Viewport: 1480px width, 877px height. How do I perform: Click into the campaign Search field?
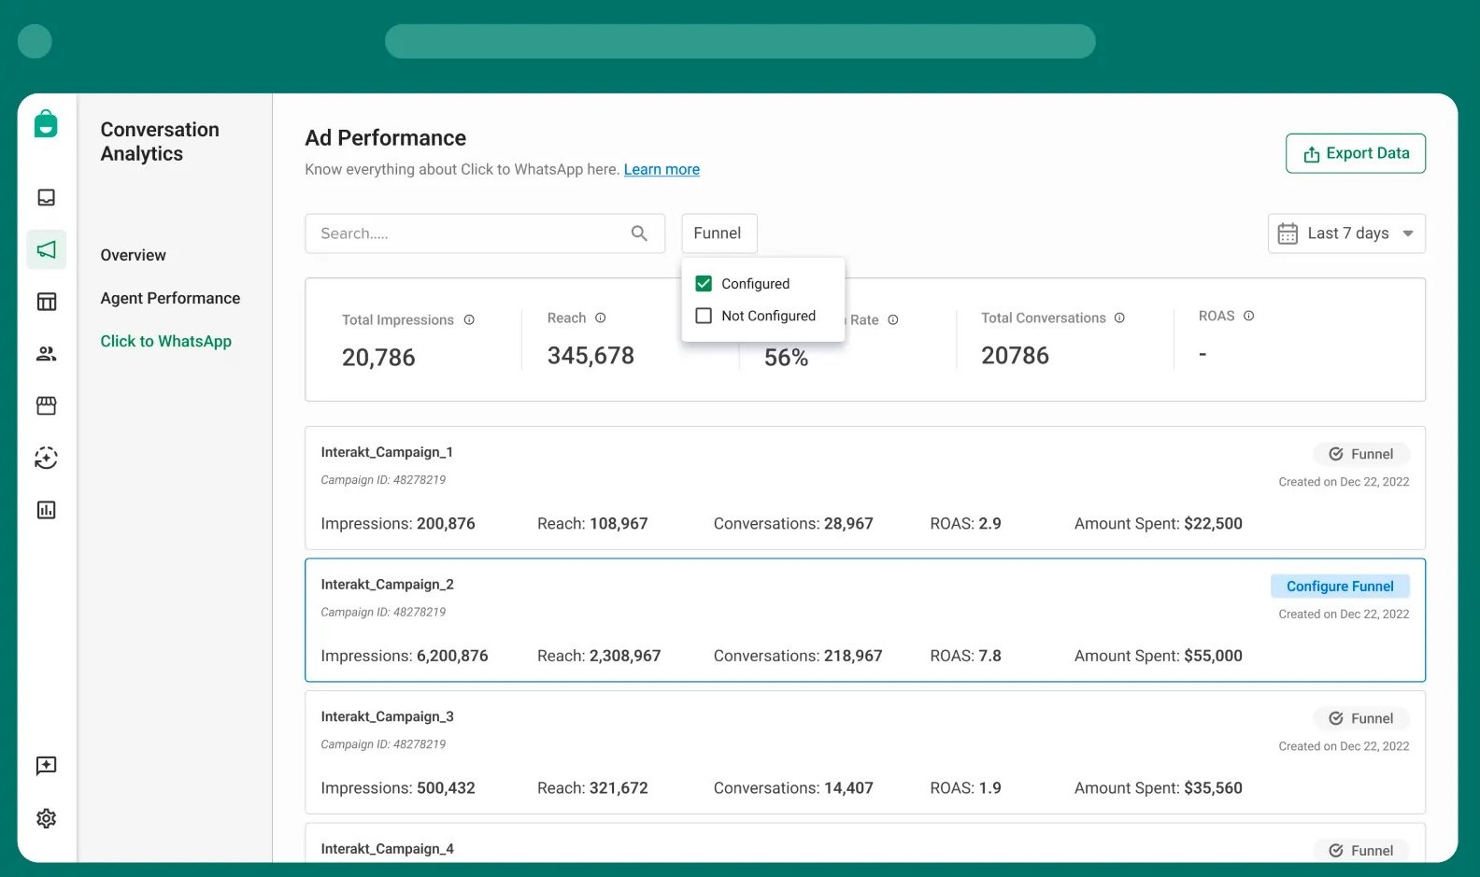(x=467, y=233)
